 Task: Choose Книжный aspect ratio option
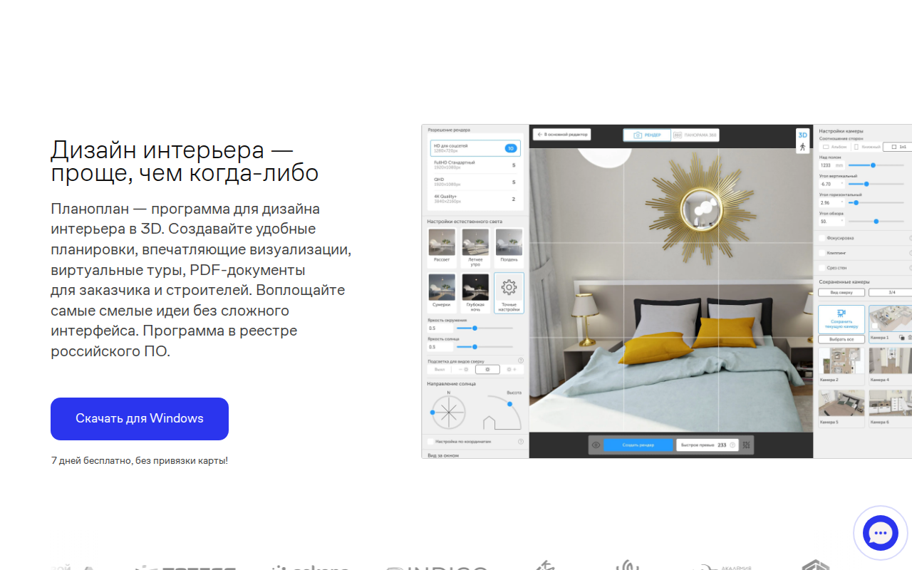pyautogui.click(x=866, y=147)
